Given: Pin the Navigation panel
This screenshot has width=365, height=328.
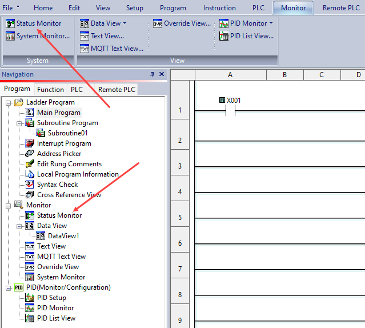Looking at the screenshot, I should tap(153, 74).
